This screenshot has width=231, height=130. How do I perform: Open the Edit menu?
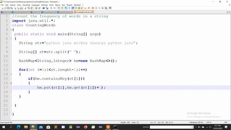(7, 5)
